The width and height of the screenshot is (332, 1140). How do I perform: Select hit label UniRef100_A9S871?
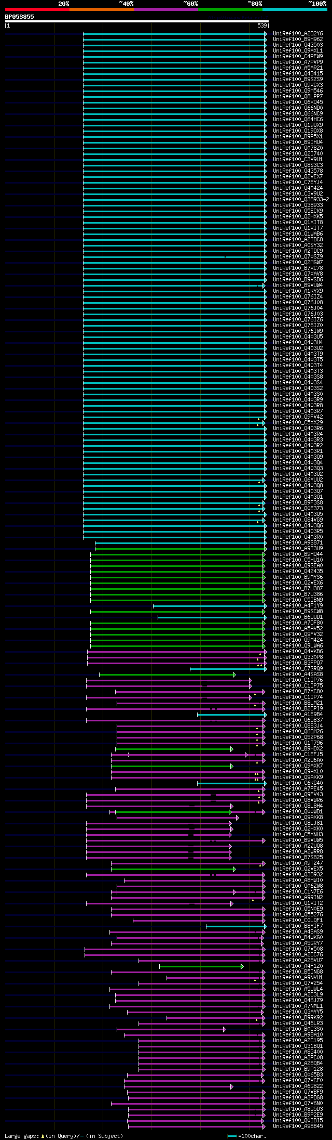[x=298, y=543]
